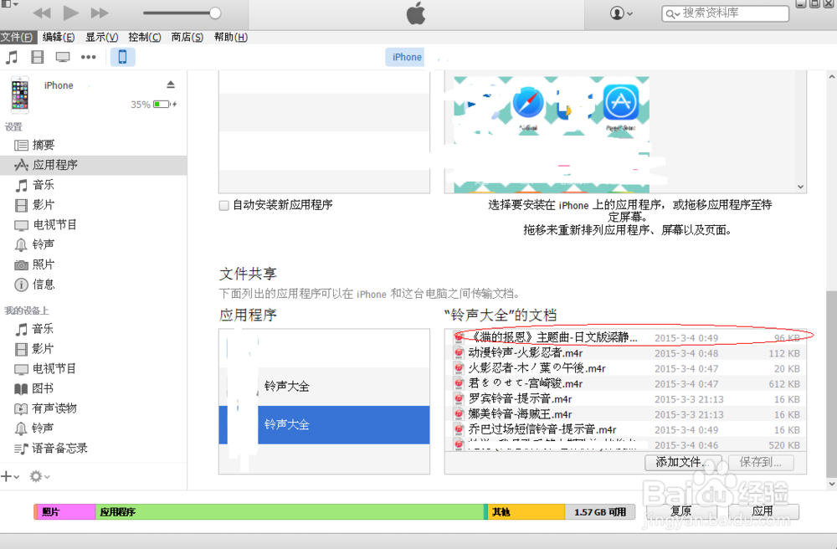
Task: Select 乔巴过场短信铃声-提示音.m4r file
Action: click(625, 429)
